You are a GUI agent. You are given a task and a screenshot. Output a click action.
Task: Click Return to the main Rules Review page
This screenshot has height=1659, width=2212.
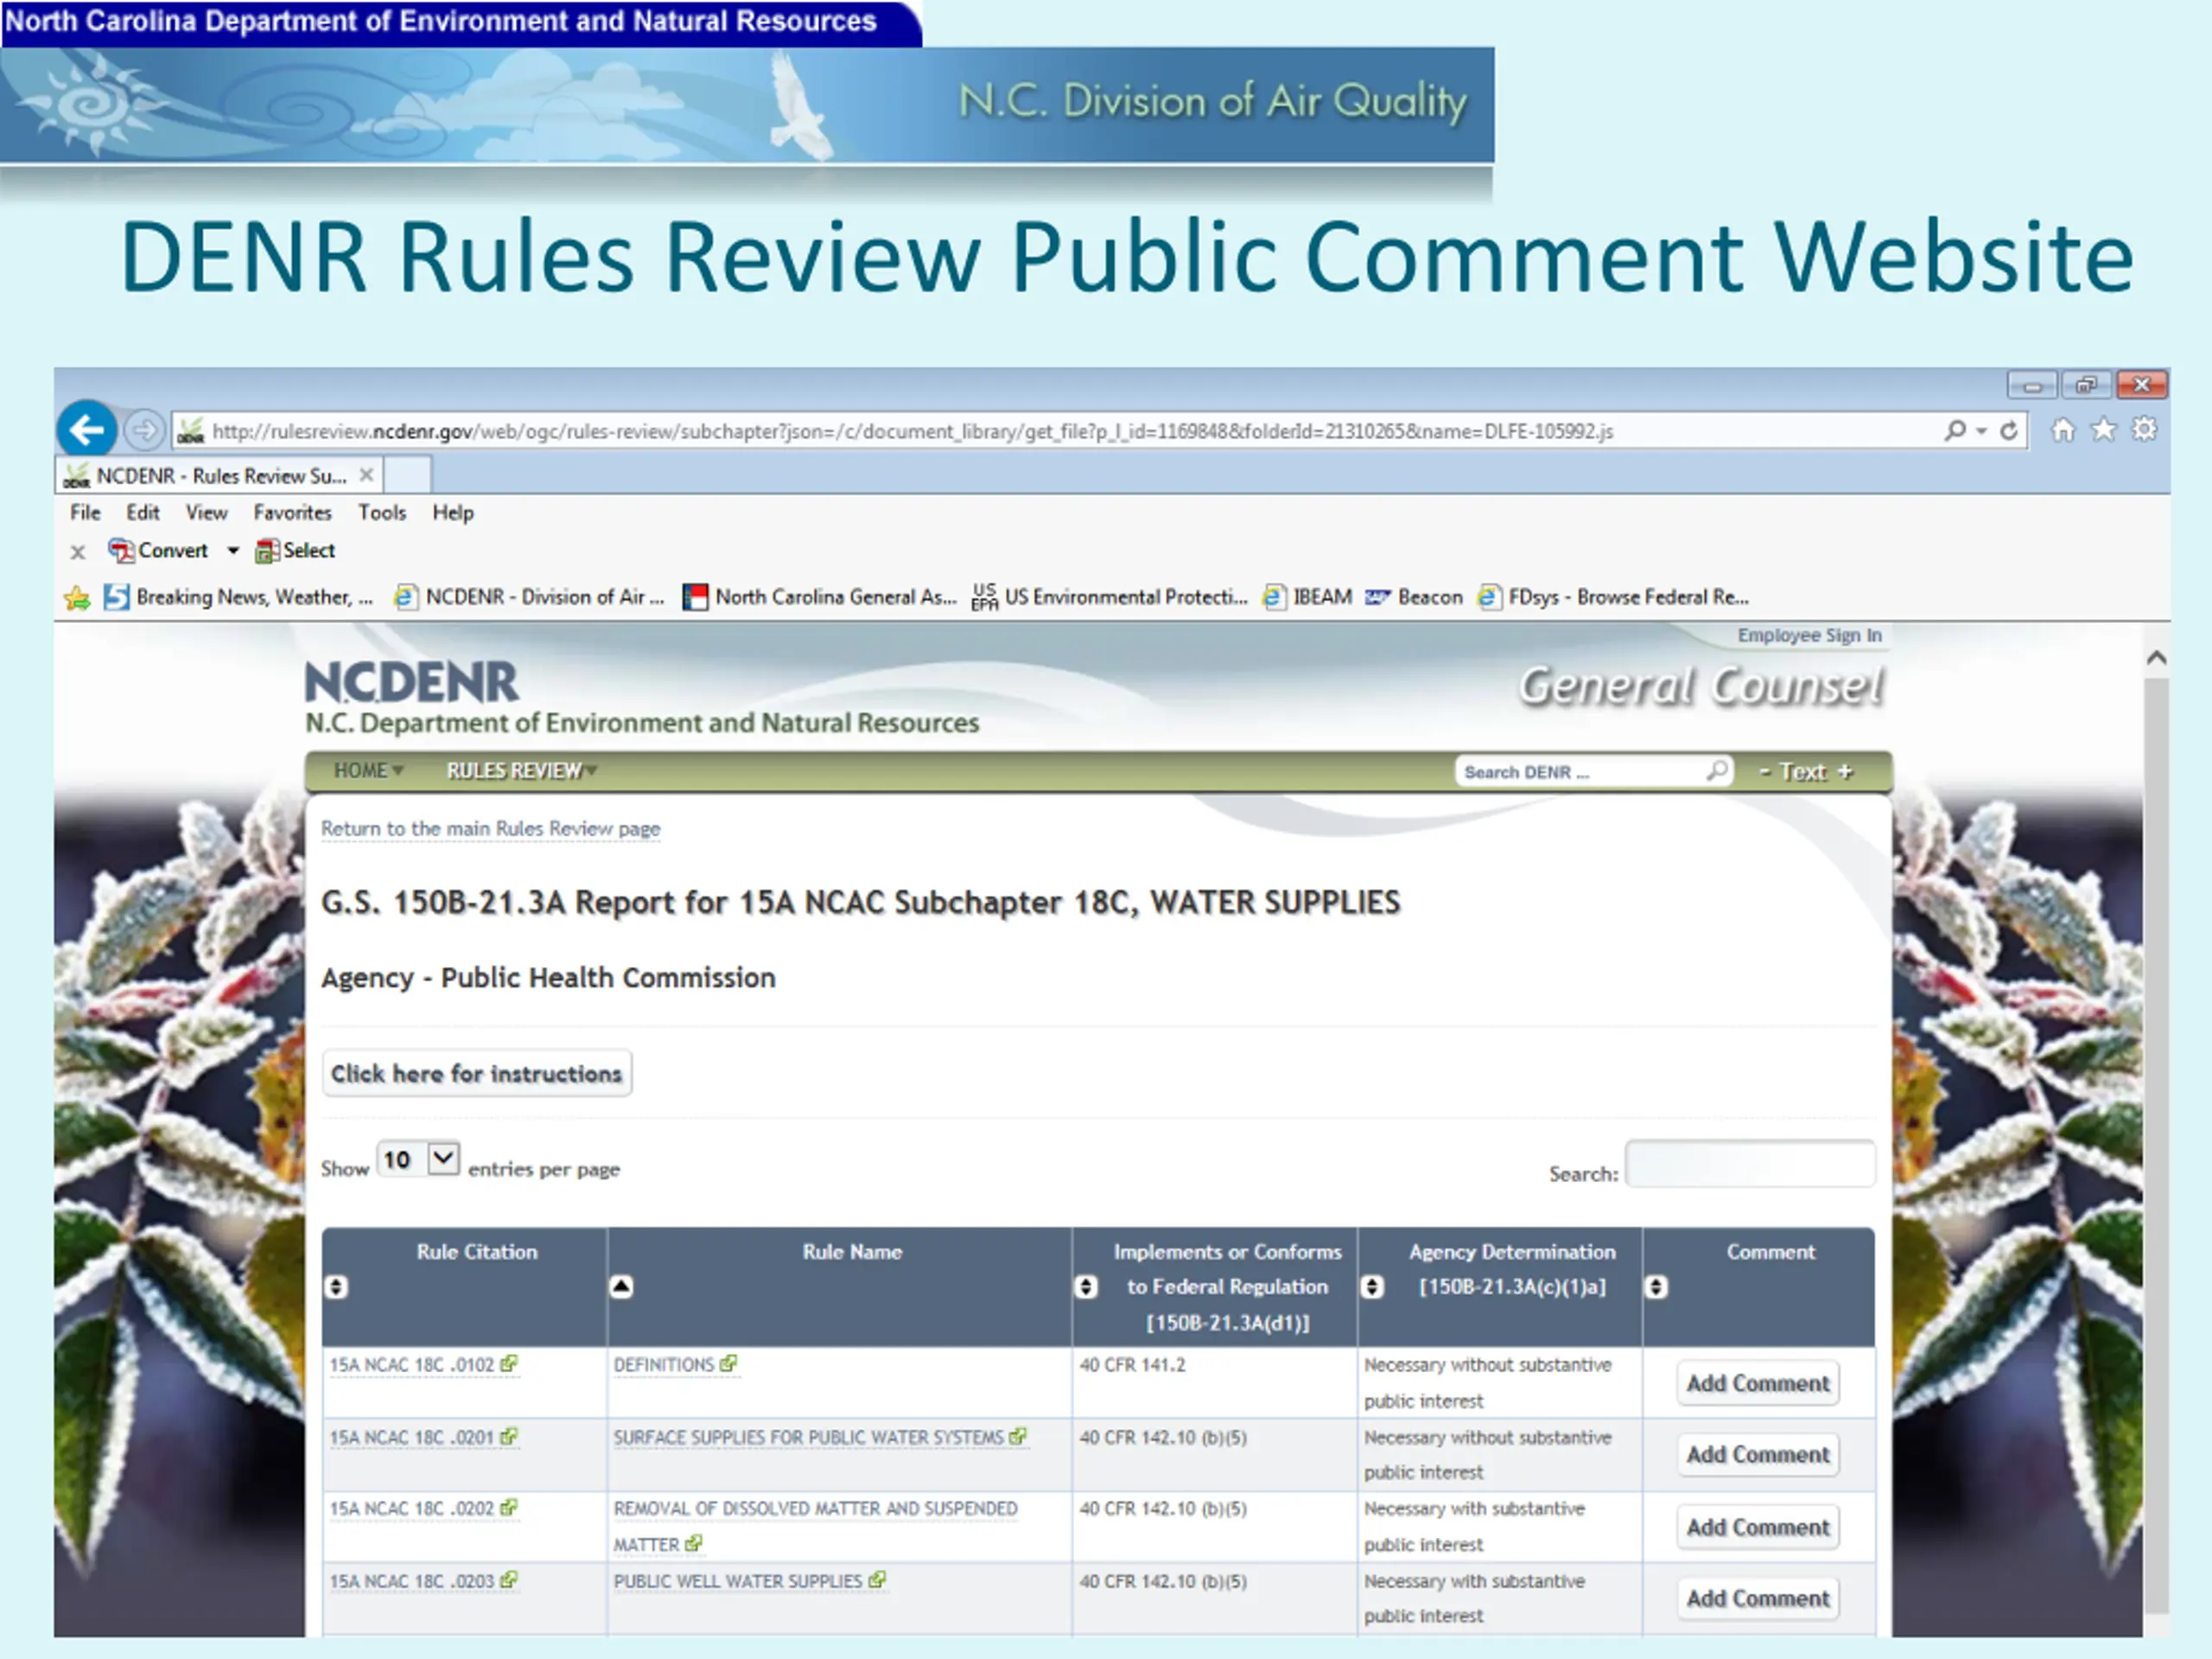pos(491,829)
